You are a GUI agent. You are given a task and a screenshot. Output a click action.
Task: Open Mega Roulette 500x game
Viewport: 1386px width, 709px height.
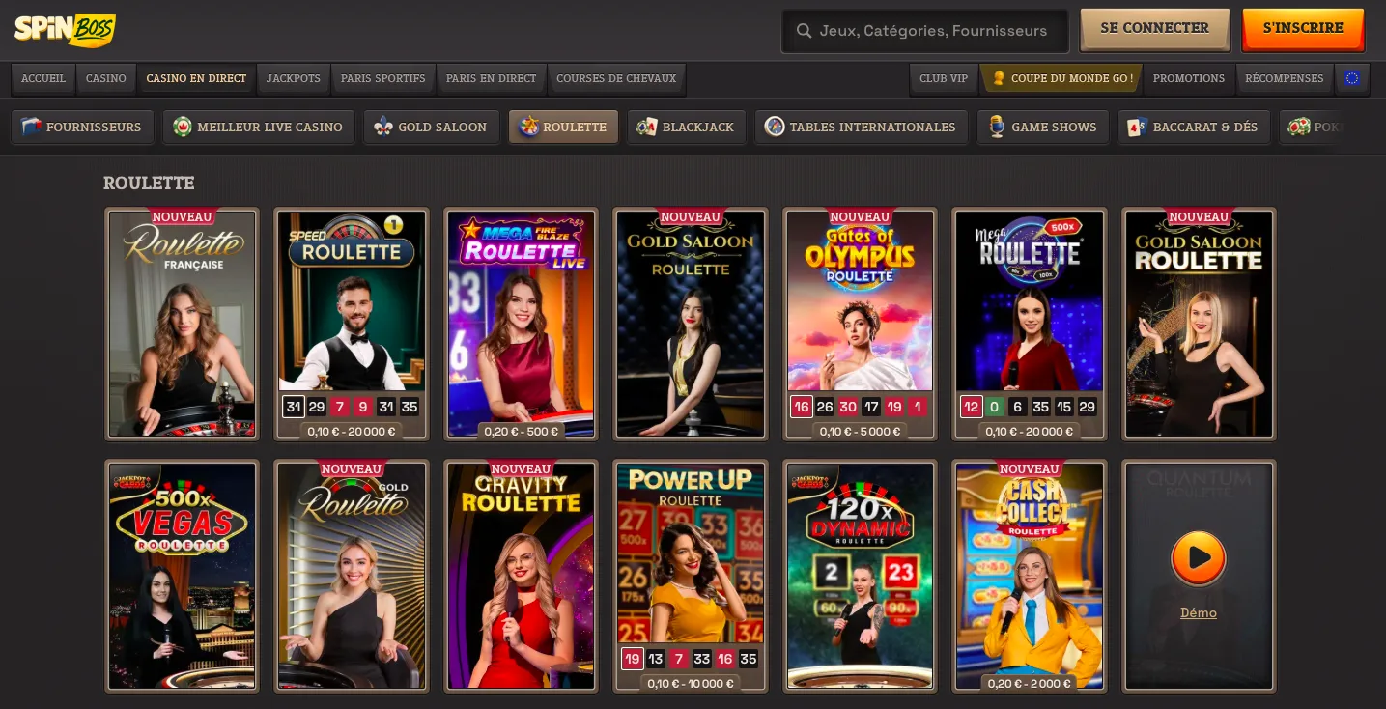(x=1030, y=324)
